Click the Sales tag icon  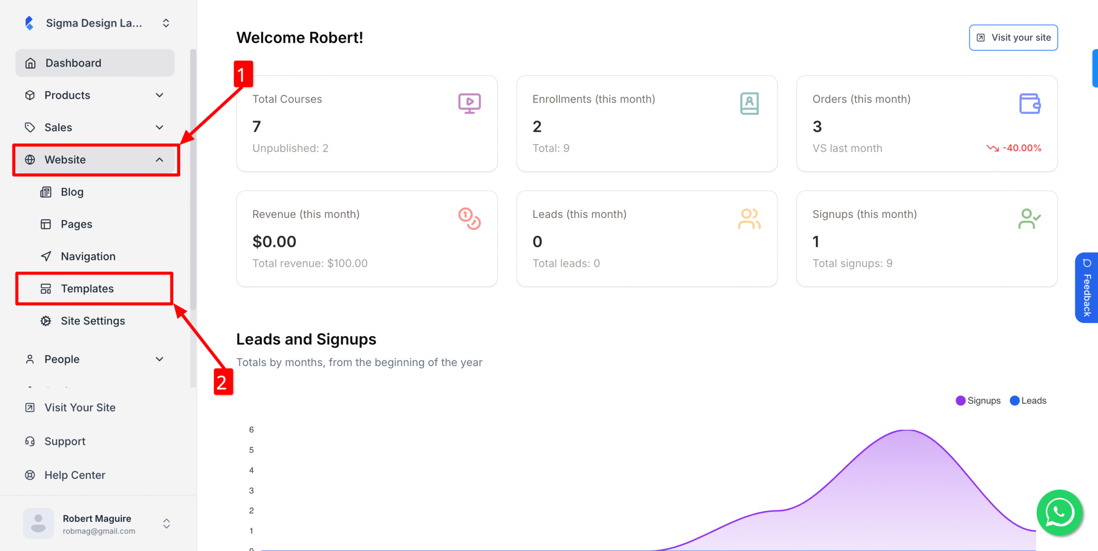[x=30, y=127]
